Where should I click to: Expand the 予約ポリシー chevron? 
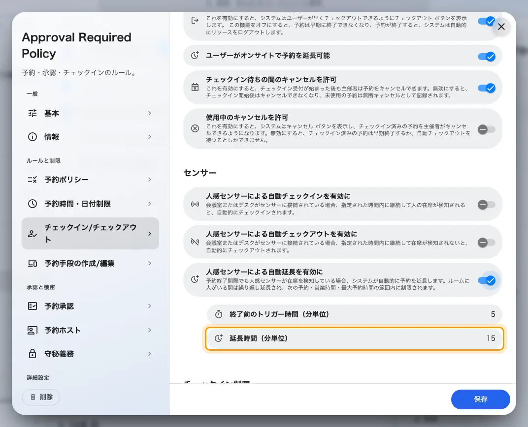pyautogui.click(x=150, y=180)
